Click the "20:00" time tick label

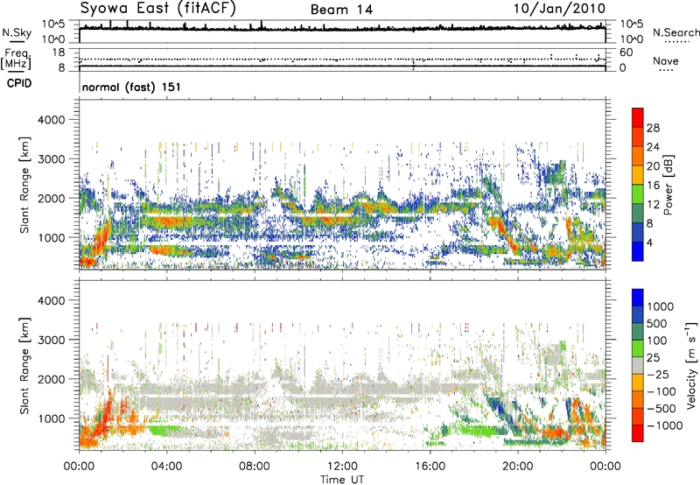[517, 467]
